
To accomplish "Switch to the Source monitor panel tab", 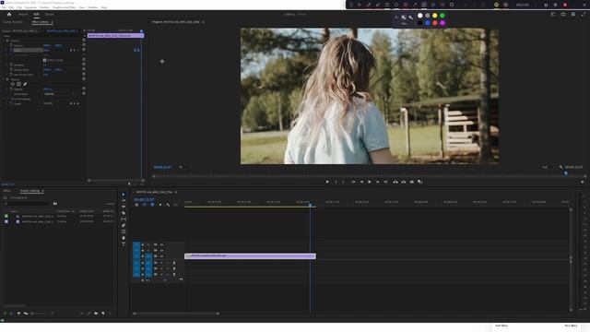I will coord(12,22).
